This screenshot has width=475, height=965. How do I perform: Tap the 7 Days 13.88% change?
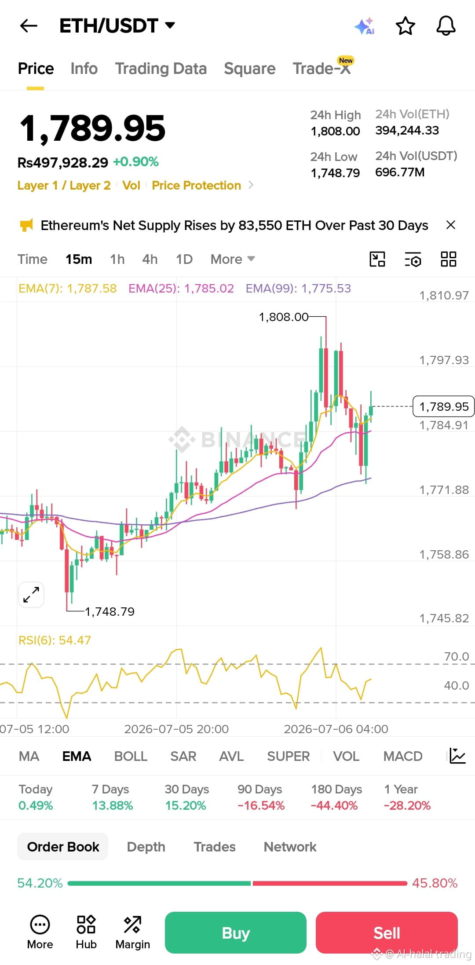(x=112, y=797)
